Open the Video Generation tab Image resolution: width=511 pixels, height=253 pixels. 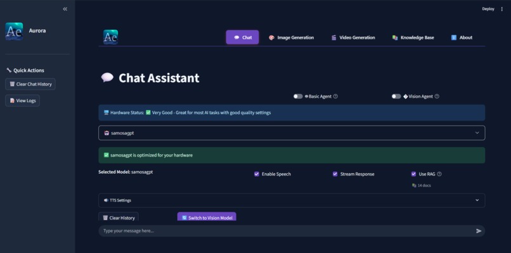pyautogui.click(x=353, y=37)
